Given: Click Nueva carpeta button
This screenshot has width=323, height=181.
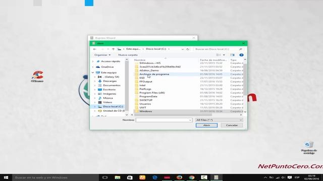Looking at the screenshot, I should click(x=128, y=55).
